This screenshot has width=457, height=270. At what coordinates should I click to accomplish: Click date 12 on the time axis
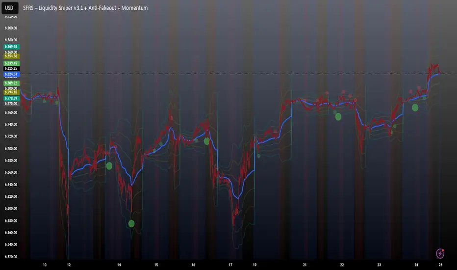click(x=69, y=265)
